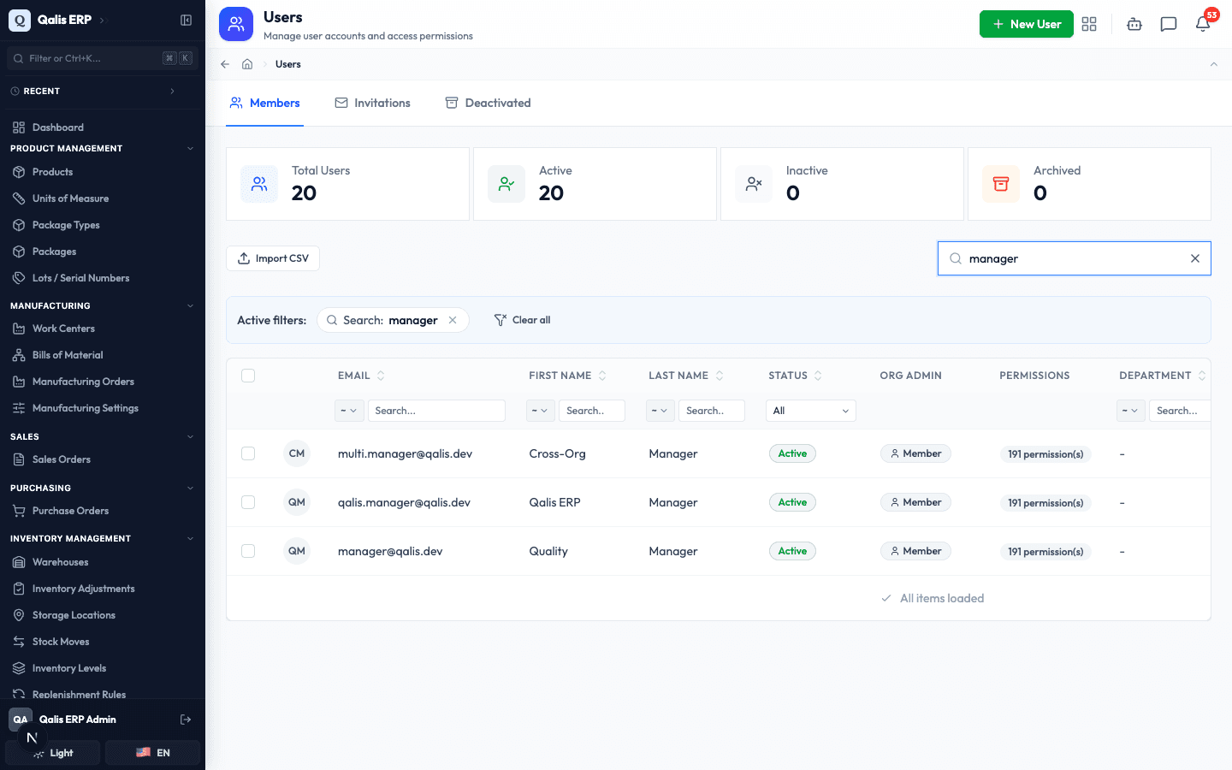Screen dimensions: 1232x770
Task: Open the Status filter dropdown
Action: tap(810, 411)
